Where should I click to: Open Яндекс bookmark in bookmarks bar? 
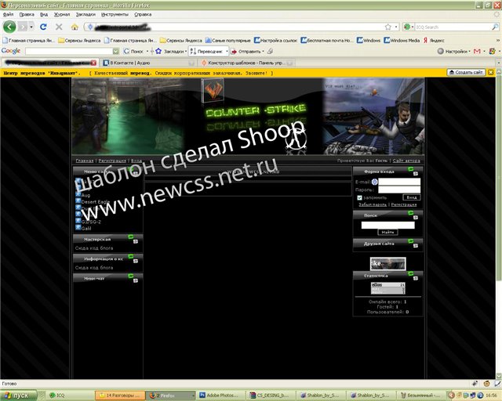tap(434, 40)
